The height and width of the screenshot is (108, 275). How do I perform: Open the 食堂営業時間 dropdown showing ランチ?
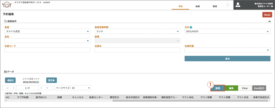point(137,31)
